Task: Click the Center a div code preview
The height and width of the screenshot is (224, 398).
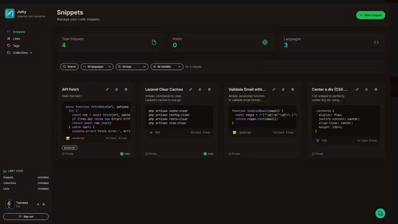Action: [346, 121]
